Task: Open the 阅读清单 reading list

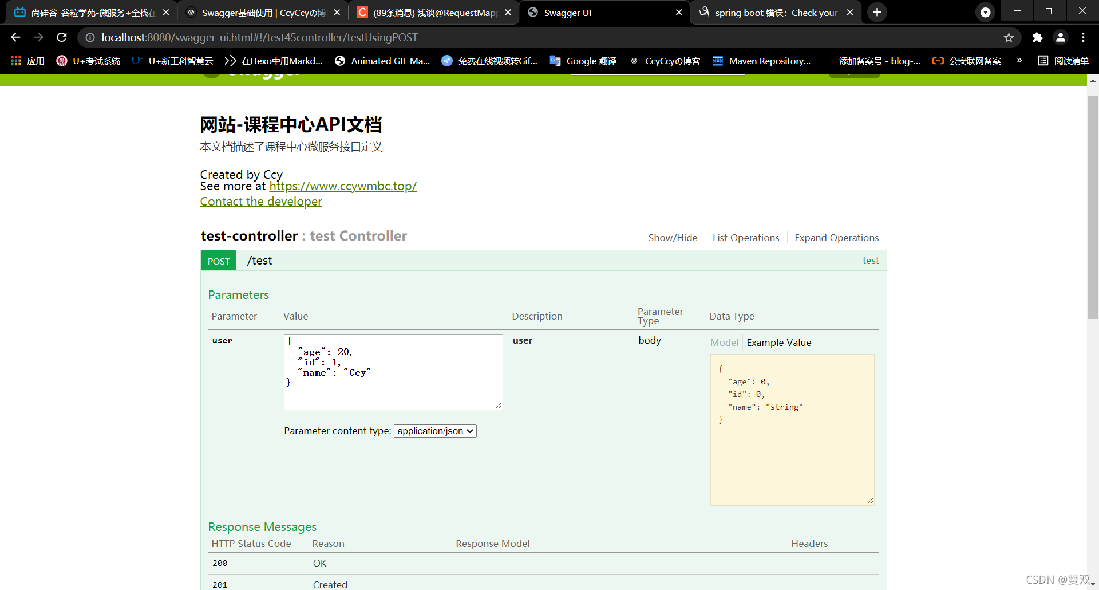Action: 1064,61
